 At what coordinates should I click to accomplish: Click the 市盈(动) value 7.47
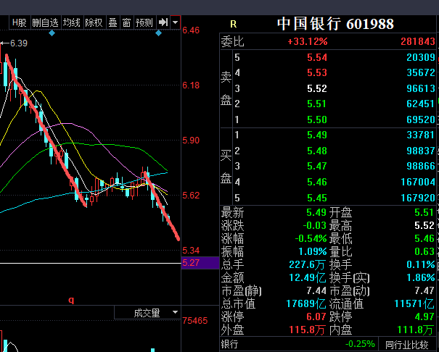pyautogui.click(x=424, y=291)
